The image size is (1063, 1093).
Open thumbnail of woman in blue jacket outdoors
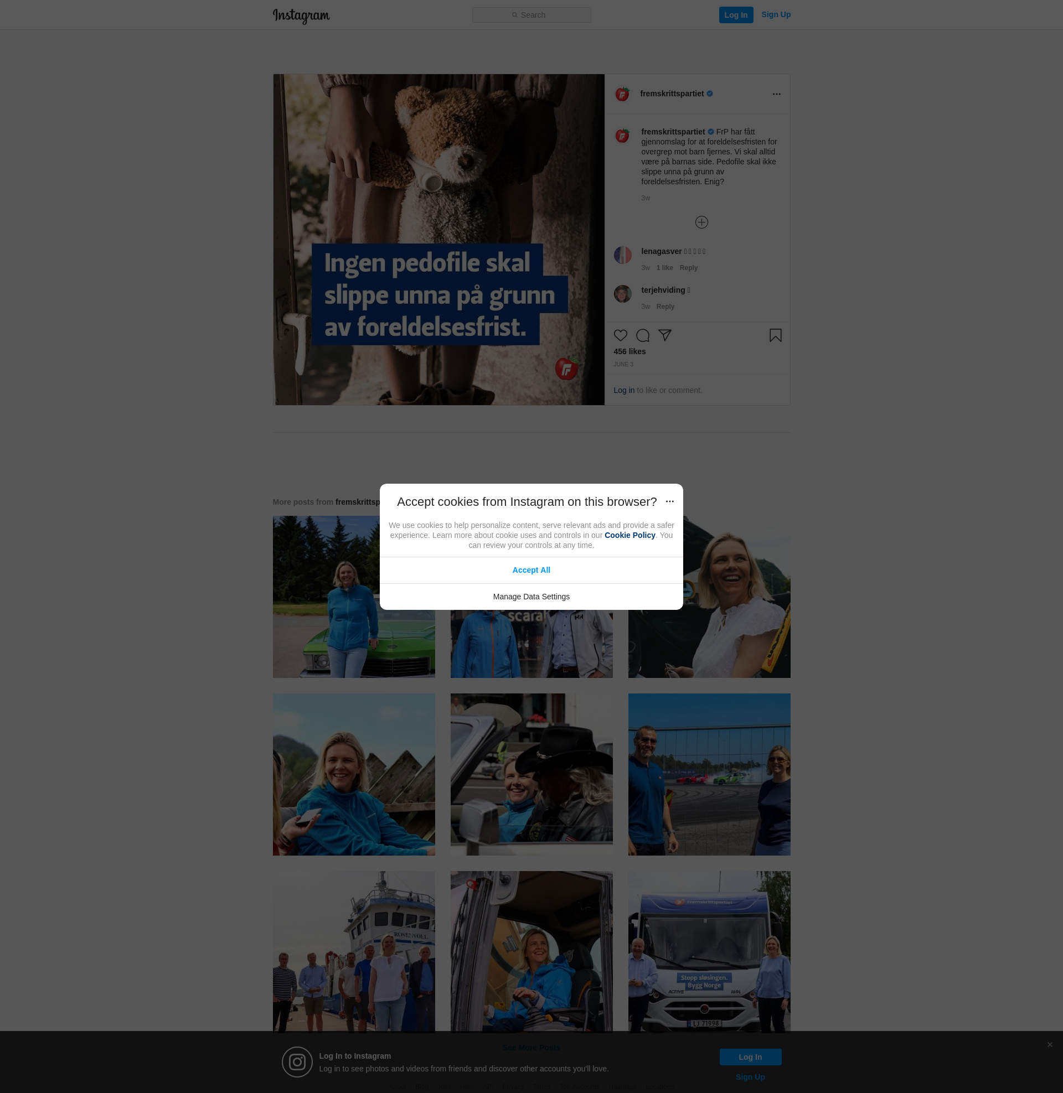pyautogui.click(x=353, y=775)
